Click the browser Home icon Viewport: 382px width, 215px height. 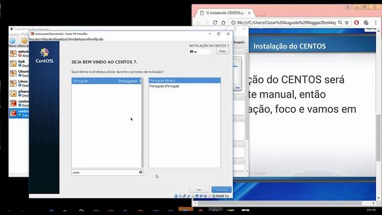click(223, 23)
